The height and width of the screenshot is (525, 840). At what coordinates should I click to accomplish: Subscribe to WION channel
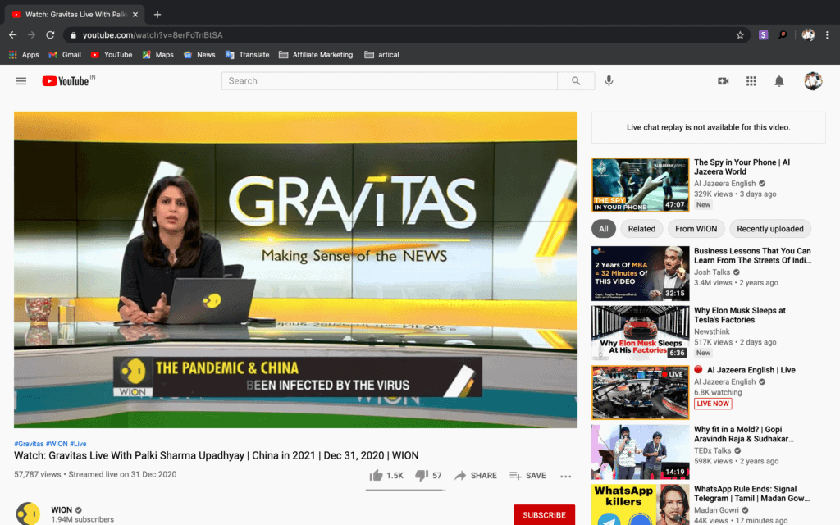[x=544, y=515]
